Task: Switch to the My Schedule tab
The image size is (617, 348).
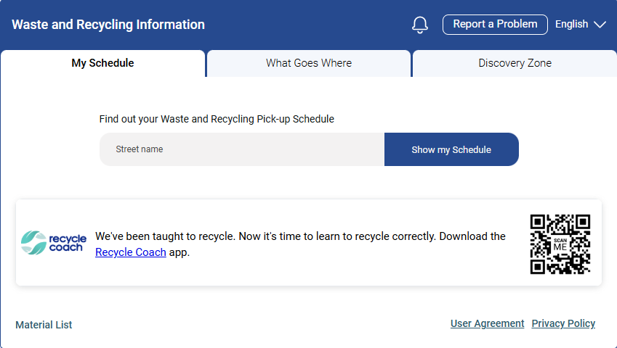Action: [x=102, y=63]
